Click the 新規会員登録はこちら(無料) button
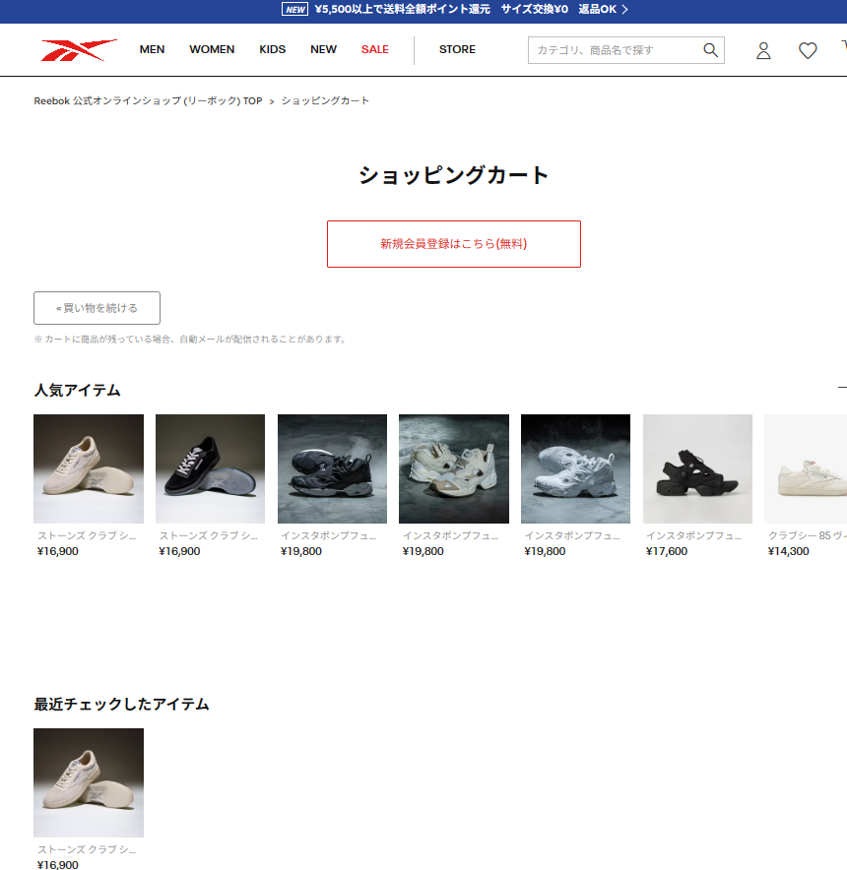The height and width of the screenshot is (870, 847). [453, 244]
